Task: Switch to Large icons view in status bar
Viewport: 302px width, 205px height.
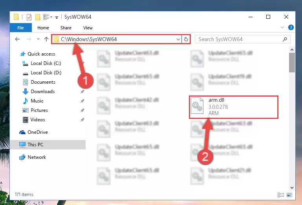Action: [x=289, y=195]
